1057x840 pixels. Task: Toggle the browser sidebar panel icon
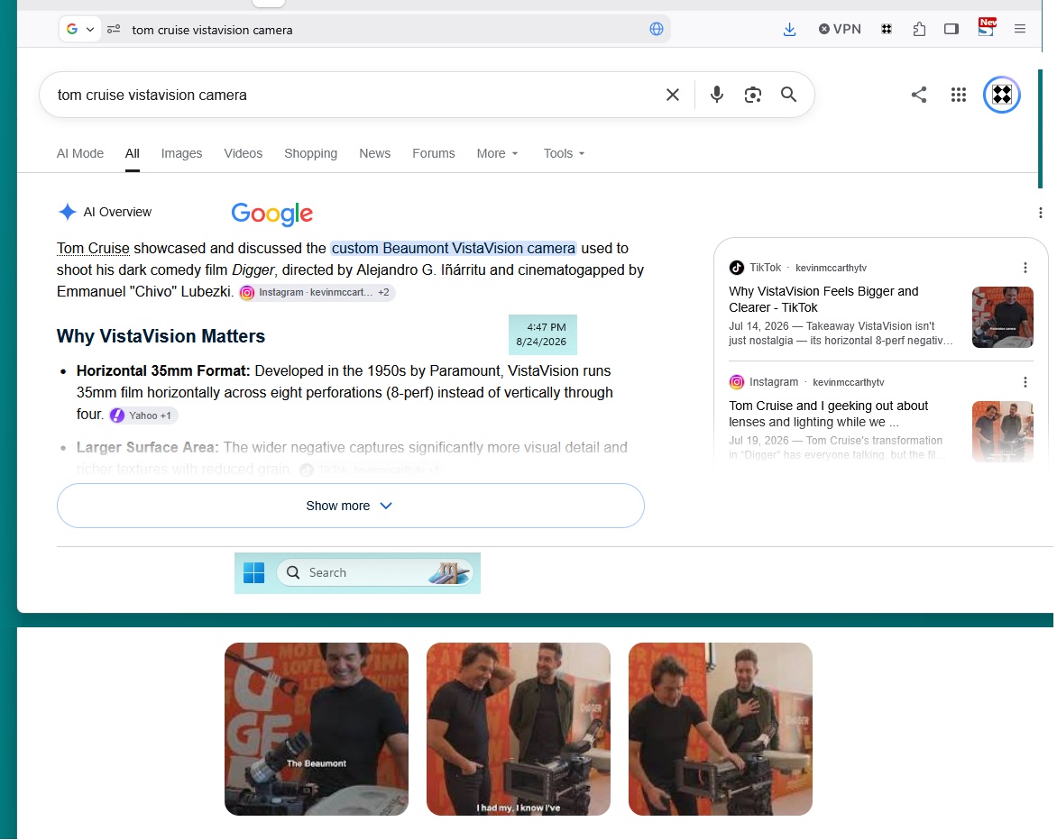[x=951, y=29]
